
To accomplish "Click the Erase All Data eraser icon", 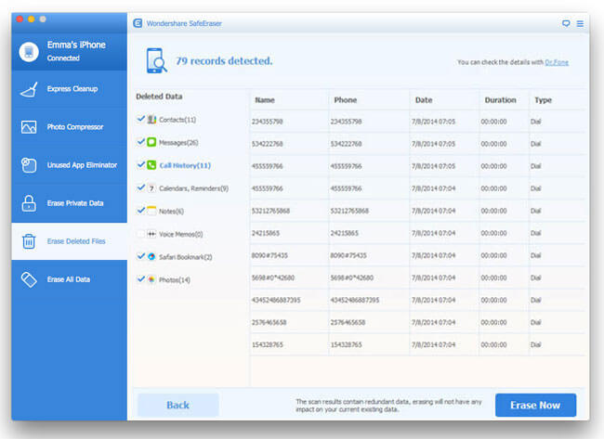I will [29, 279].
